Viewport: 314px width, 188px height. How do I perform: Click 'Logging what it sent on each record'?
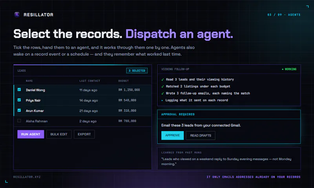(x=197, y=100)
